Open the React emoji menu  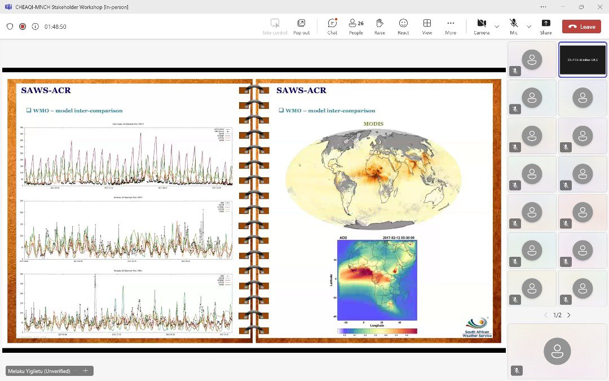point(403,27)
